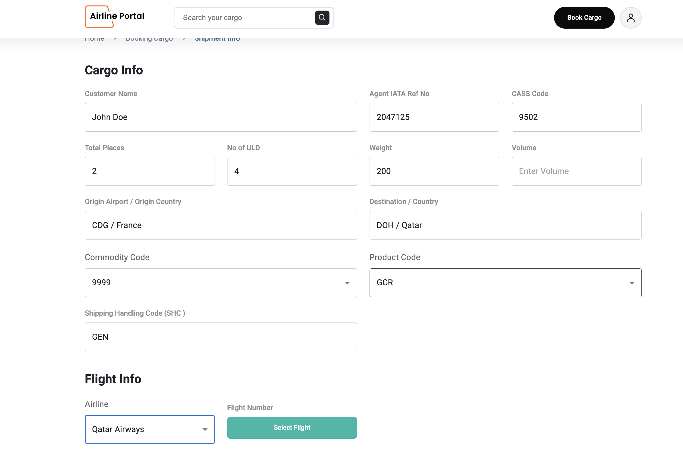Click the Product Code dropdown arrow
Image resolution: width=683 pixels, height=451 pixels.
631,283
